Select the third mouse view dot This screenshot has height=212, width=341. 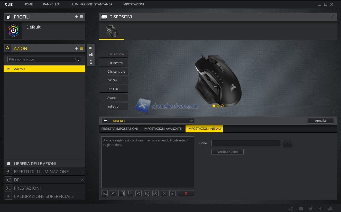click(x=222, y=106)
